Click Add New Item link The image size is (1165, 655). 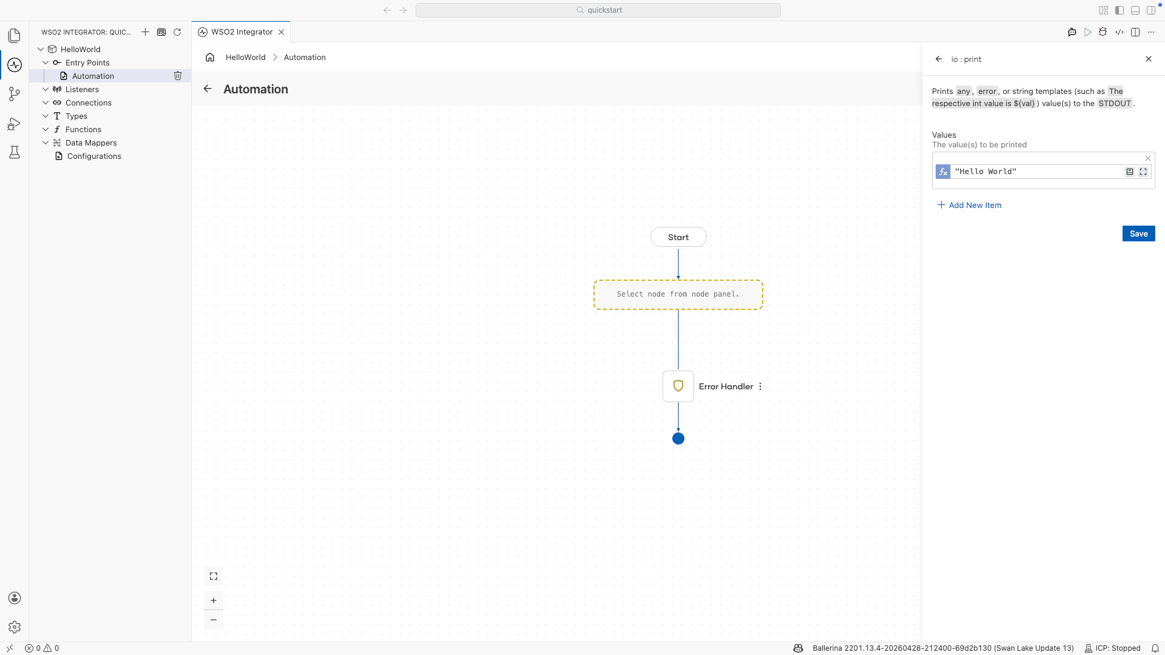click(x=970, y=205)
